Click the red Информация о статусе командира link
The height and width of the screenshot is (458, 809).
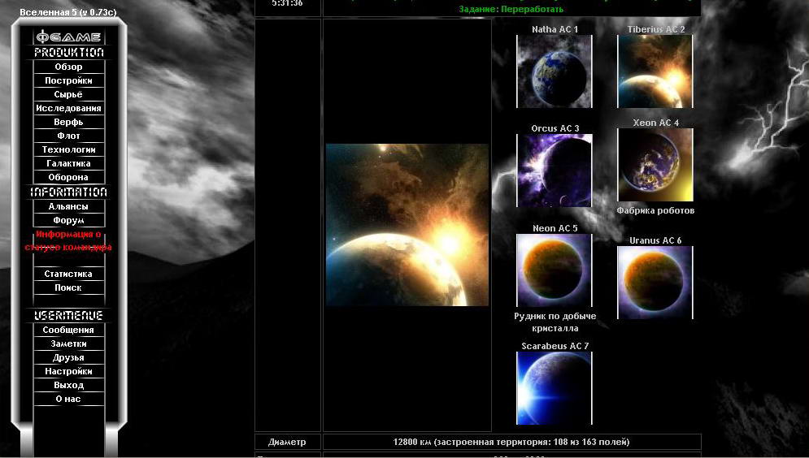point(68,240)
